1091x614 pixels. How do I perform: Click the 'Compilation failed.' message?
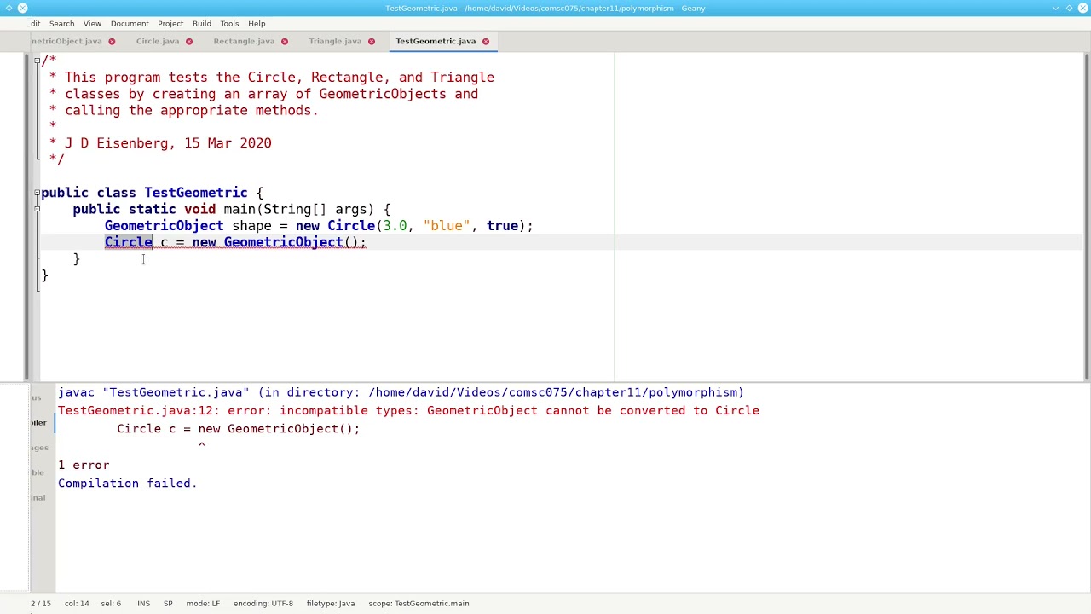[127, 483]
